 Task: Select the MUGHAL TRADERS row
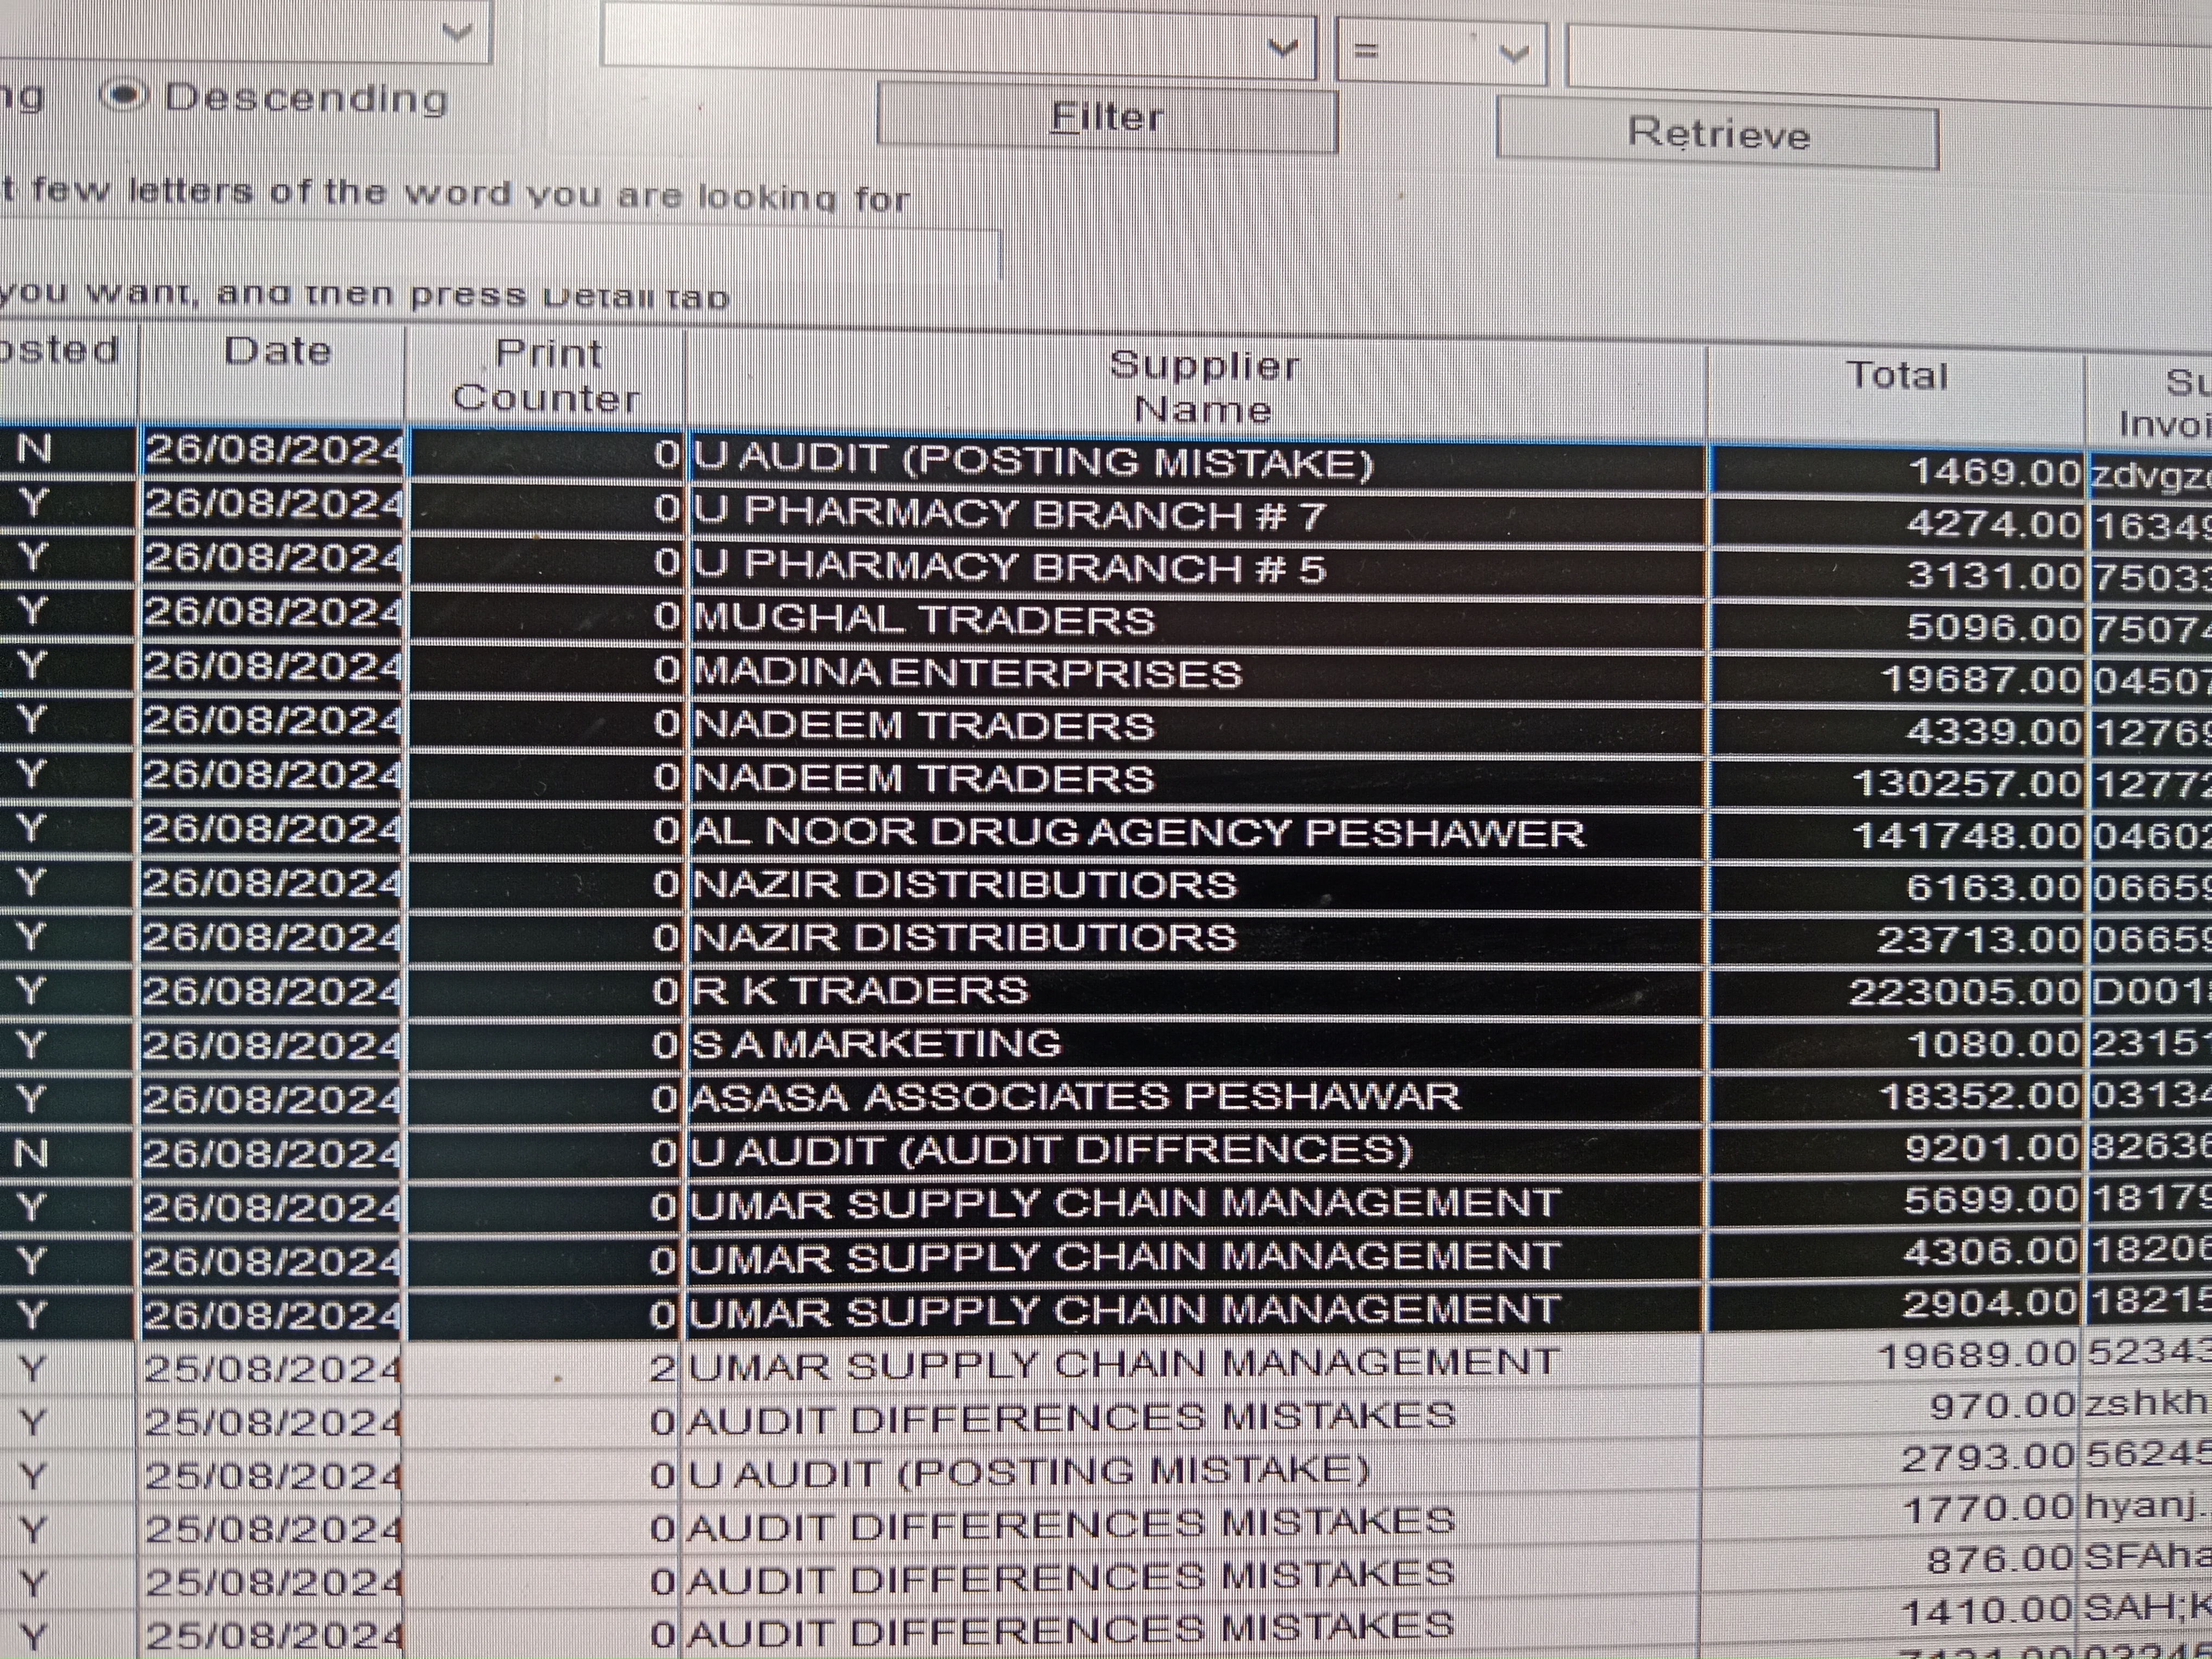tap(924, 621)
